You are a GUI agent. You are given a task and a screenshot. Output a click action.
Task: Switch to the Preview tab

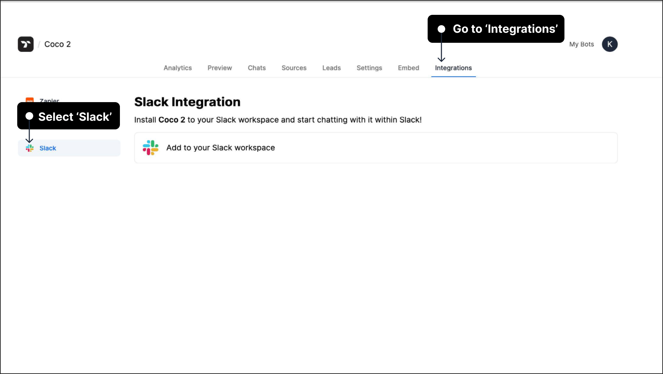[220, 68]
